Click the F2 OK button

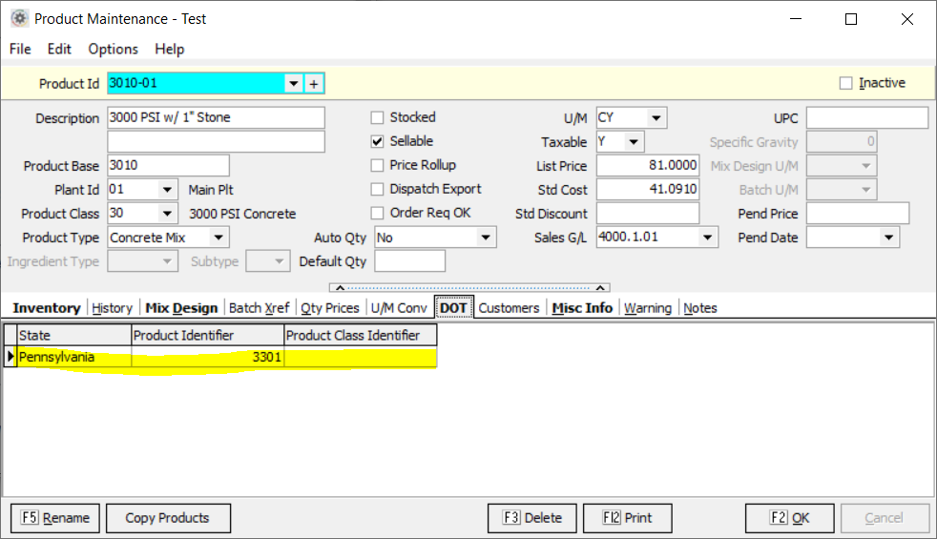[x=789, y=518]
